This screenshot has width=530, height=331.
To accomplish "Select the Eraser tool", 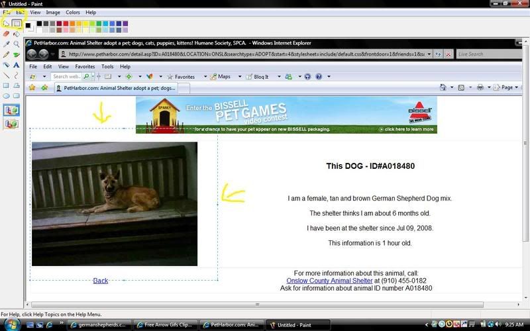I will [6, 34].
